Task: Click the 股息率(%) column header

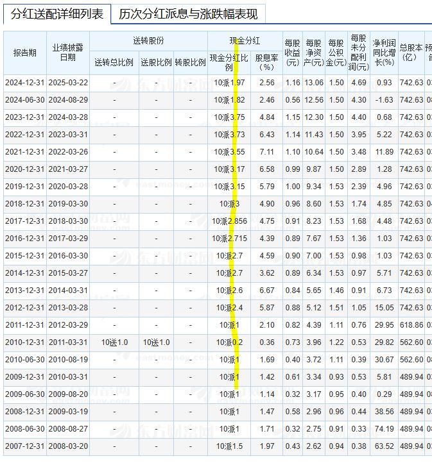Action: 266,62
